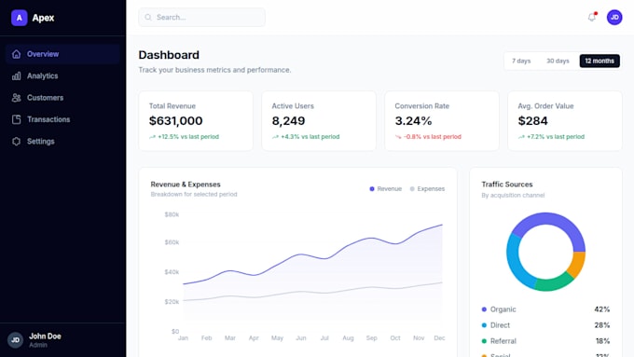Click the Transactions document icon
634x357 pixels.
[x=16, y=119]
